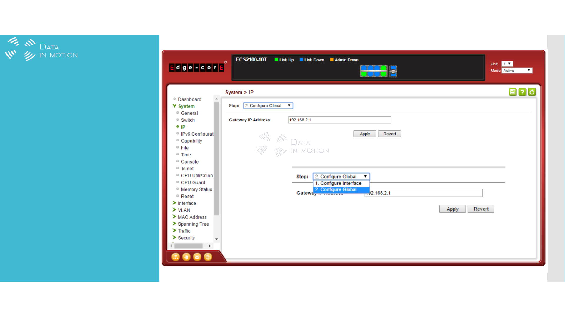Expand the Interface menu in sidebar
565x318 pixels.
[186, 203]
